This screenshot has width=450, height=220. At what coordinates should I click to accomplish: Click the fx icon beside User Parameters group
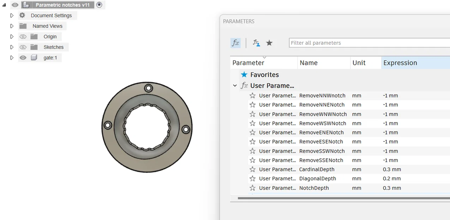(244, 86)
